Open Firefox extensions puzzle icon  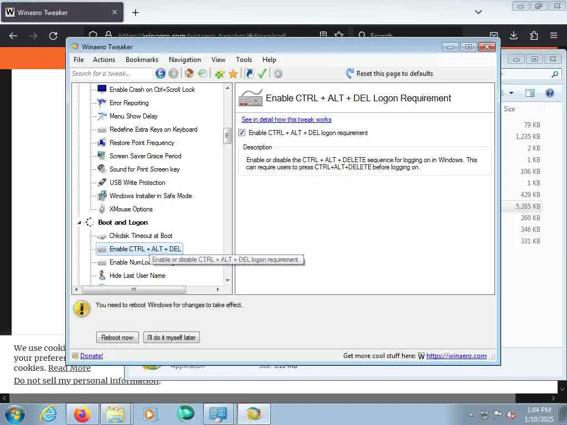point(534,35)
